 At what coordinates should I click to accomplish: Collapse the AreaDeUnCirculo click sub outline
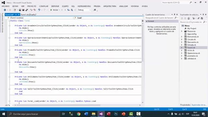click(9, 26)
